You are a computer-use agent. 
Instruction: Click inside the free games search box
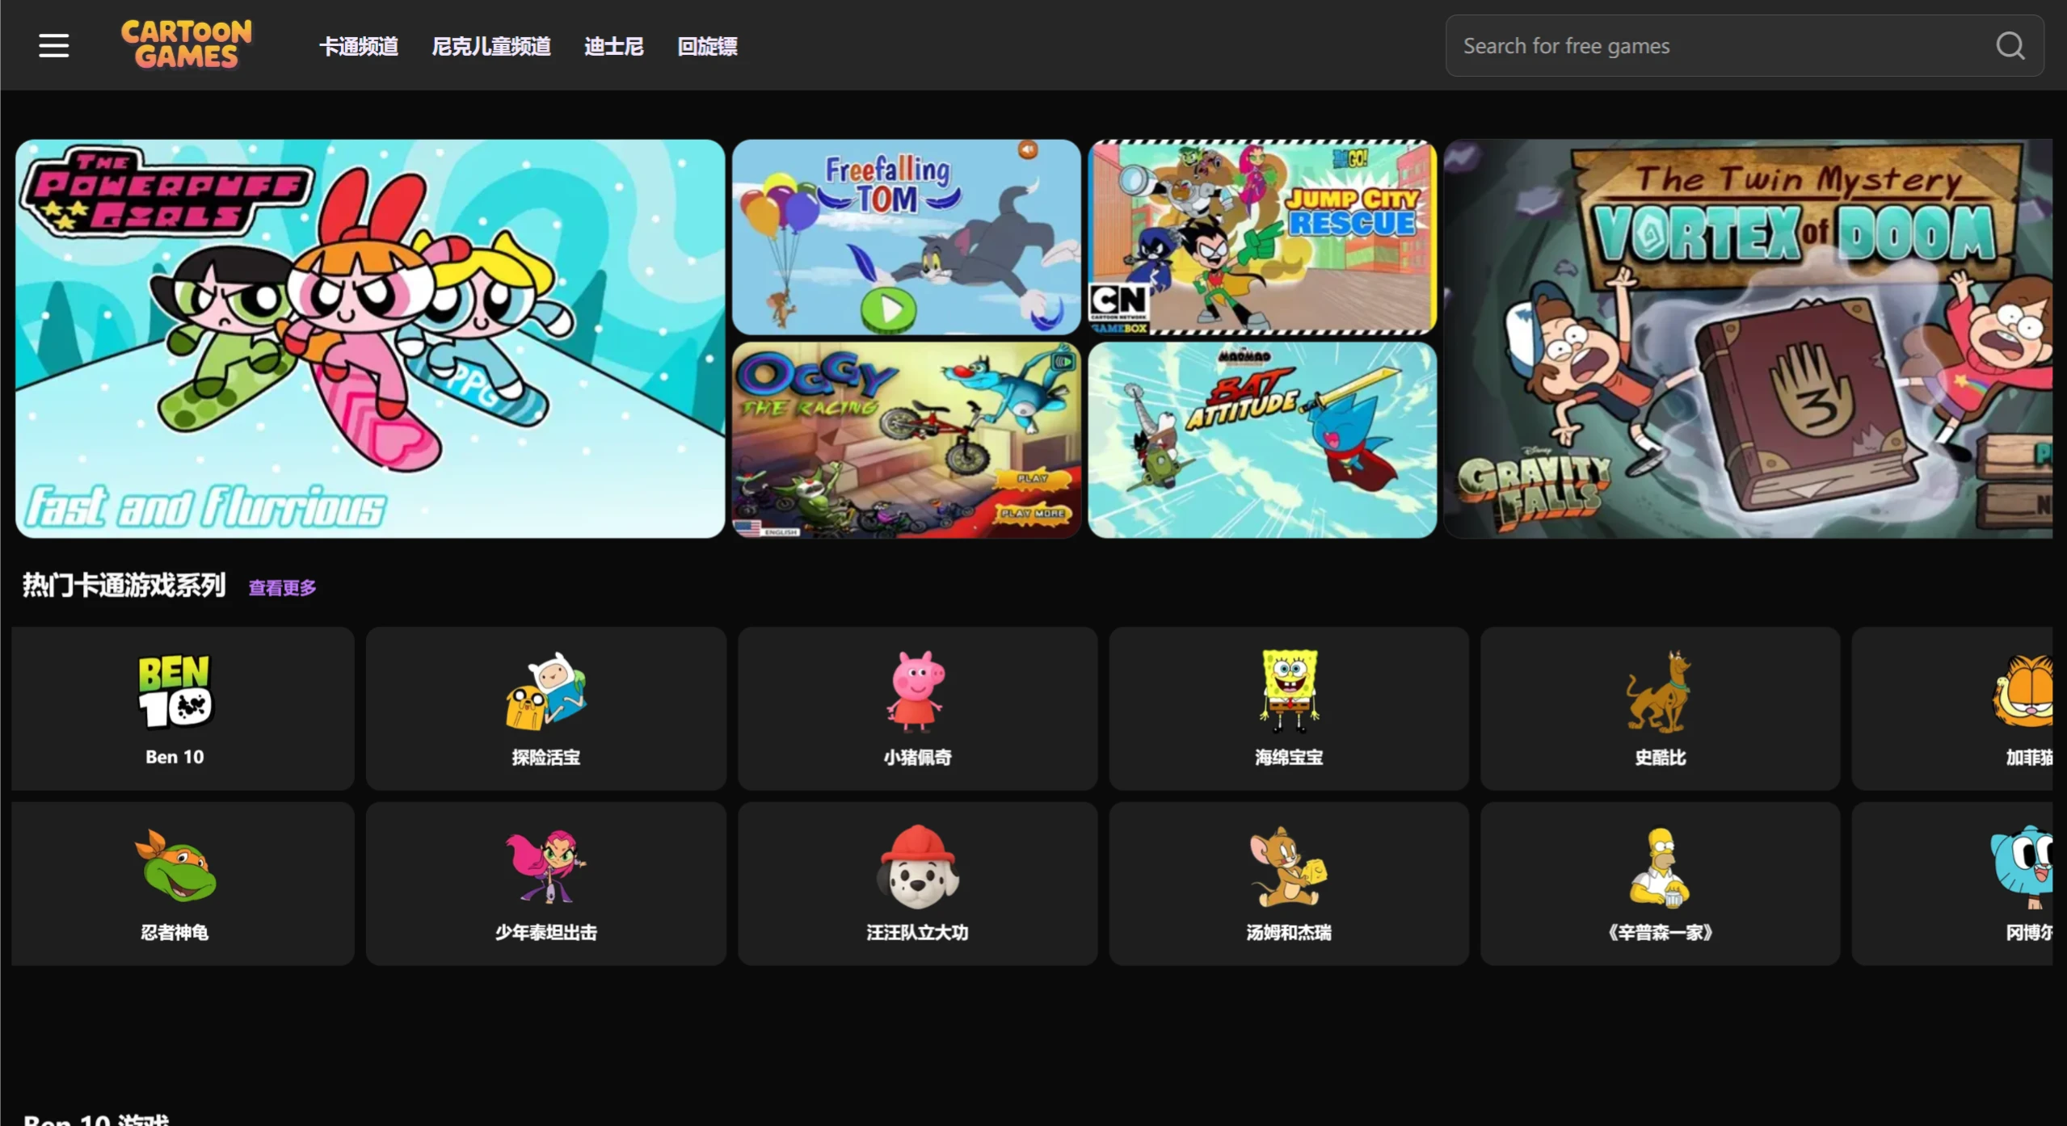coord(1697,45)
